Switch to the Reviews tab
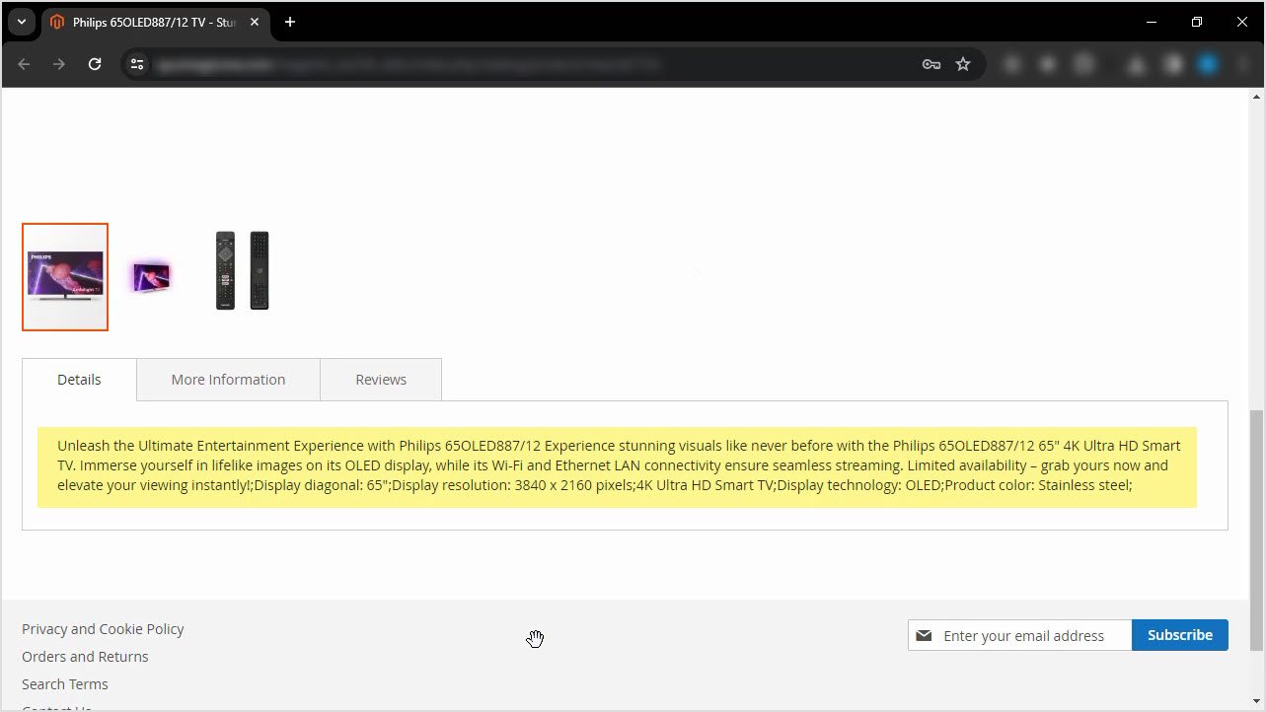This screenshot has height=712, width=1266. tap(381, 380)
